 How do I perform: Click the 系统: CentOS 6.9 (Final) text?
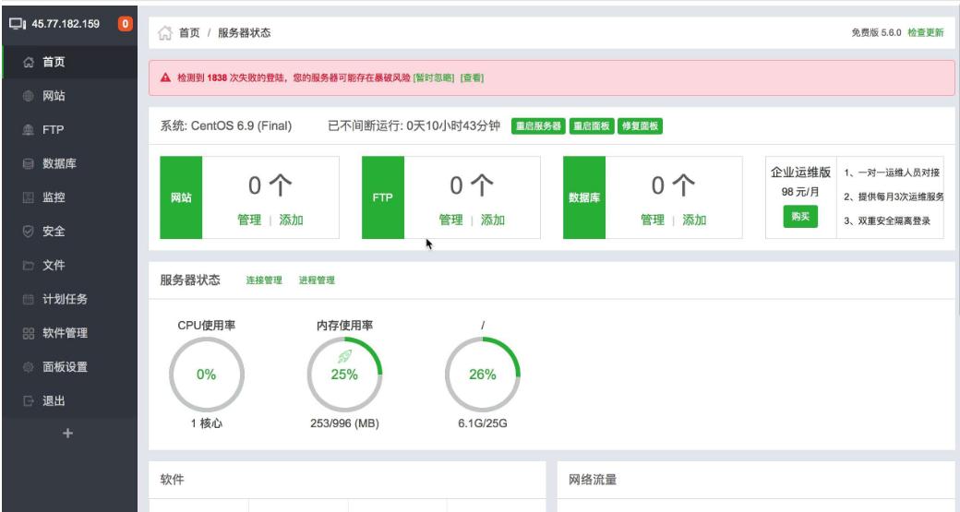[226, 126]
